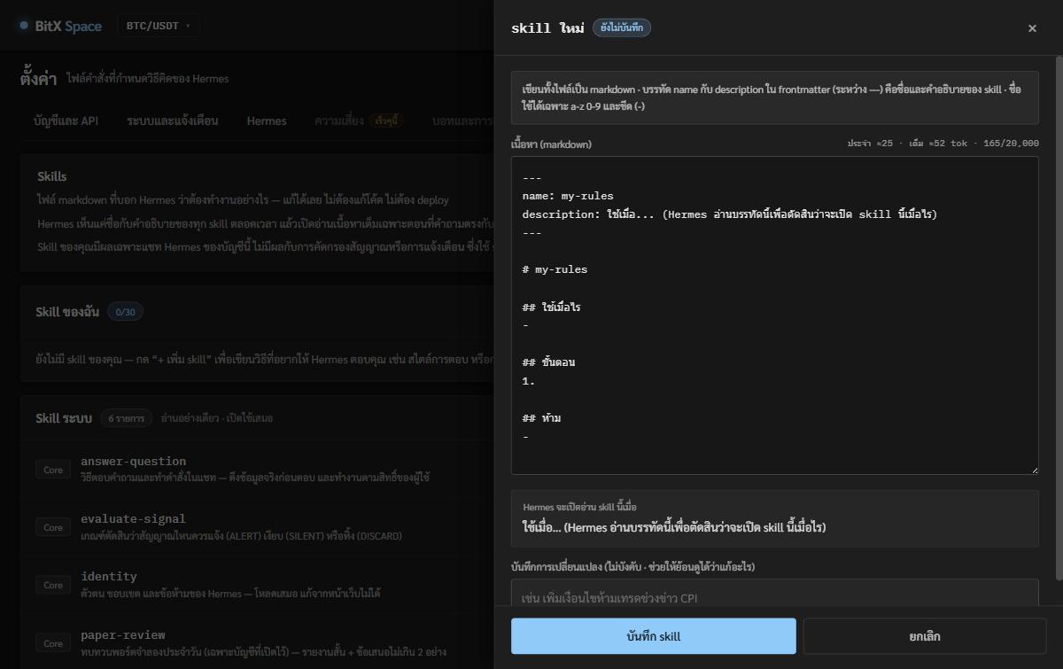
Task: Click the ตั้งค่า page title
Action: pos(38,79)
